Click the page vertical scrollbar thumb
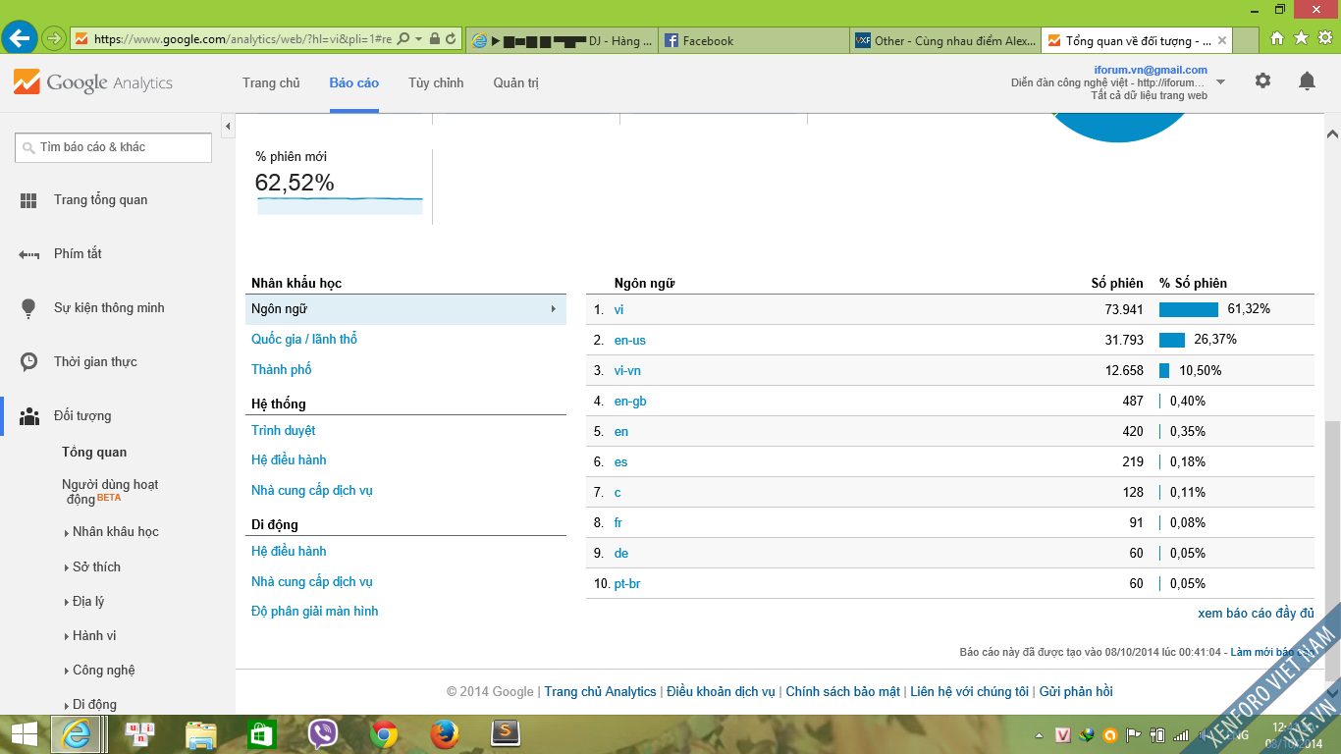Image resolution: width=1341 pixels, height=754 pixels. pyautogui.click(x=1332, y=550)
